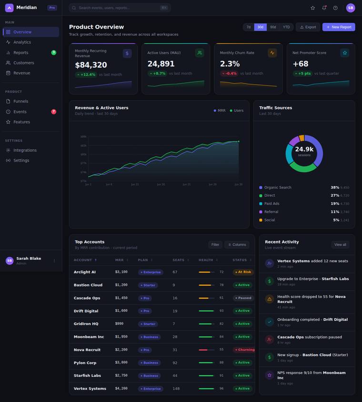Select the 30d time range

260,27
